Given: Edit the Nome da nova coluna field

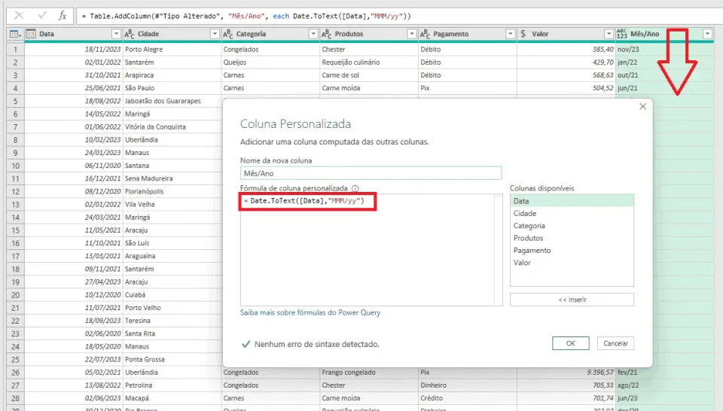Looking at the screenshot, I should (x=371, y=173).
